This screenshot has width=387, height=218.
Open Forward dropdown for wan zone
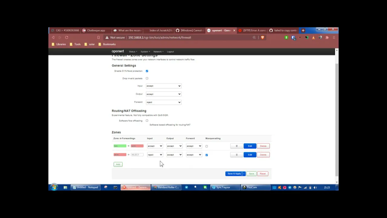194,155
